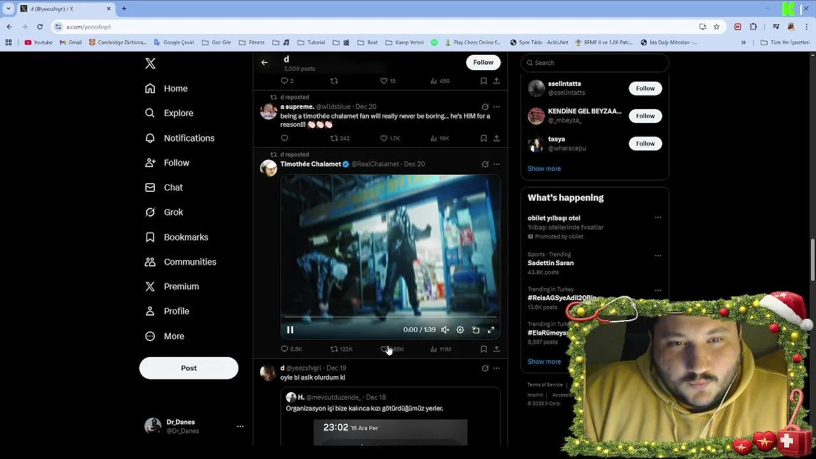The height and width of the screenshot is (459, 816).
Task: Open options for Sadettin Saran trend
Action: coord(658,256)
